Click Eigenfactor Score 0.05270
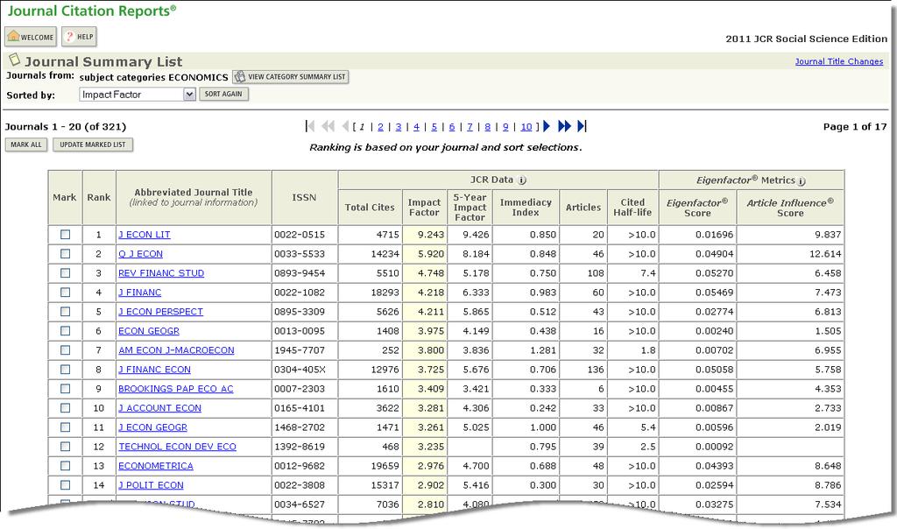 (x=715, y=272)
